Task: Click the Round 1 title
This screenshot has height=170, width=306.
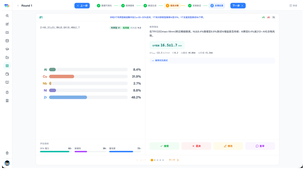Action: coord(27,6)
